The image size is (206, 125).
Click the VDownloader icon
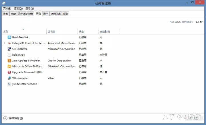point(9,78)
